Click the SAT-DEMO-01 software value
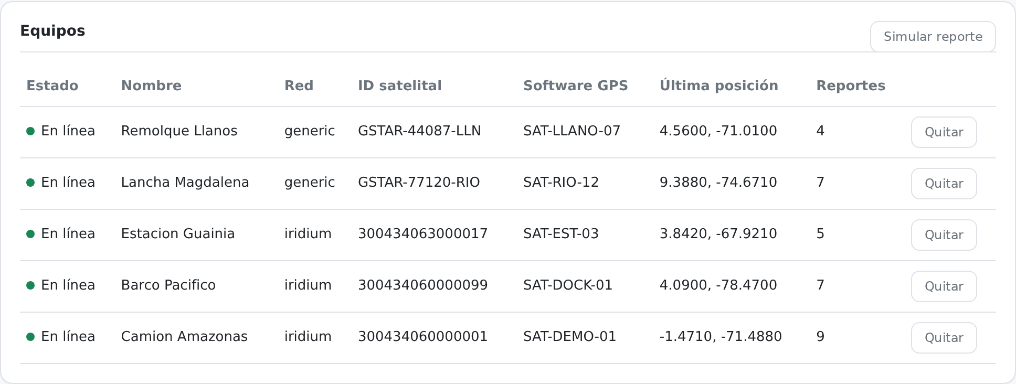Viewport: 1016px width, 384px height. pyautogui.click(x=569, y=337)
